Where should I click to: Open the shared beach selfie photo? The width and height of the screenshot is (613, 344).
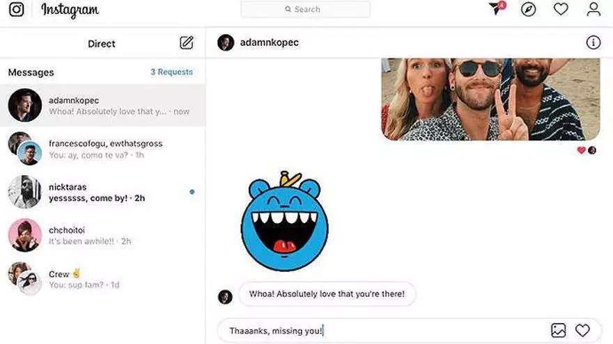pyautogui.click(x=490, y=99)
